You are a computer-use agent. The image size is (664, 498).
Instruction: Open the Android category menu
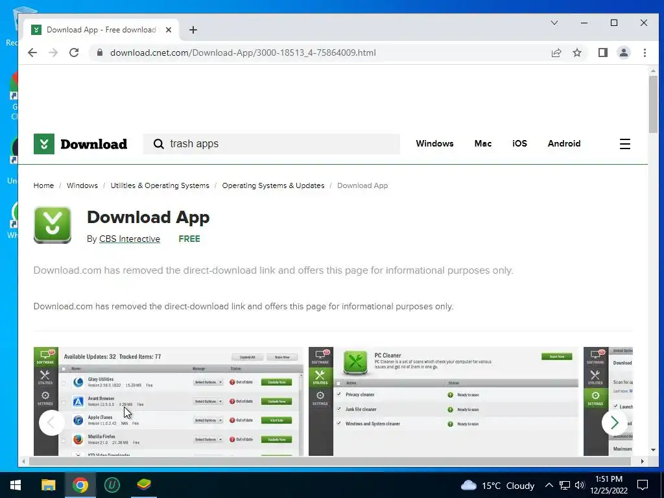coord(564,143)
